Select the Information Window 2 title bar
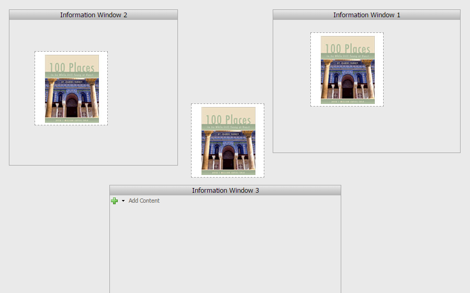The height and width of the screenshot is (293, 470). click(x=93, y=15)
